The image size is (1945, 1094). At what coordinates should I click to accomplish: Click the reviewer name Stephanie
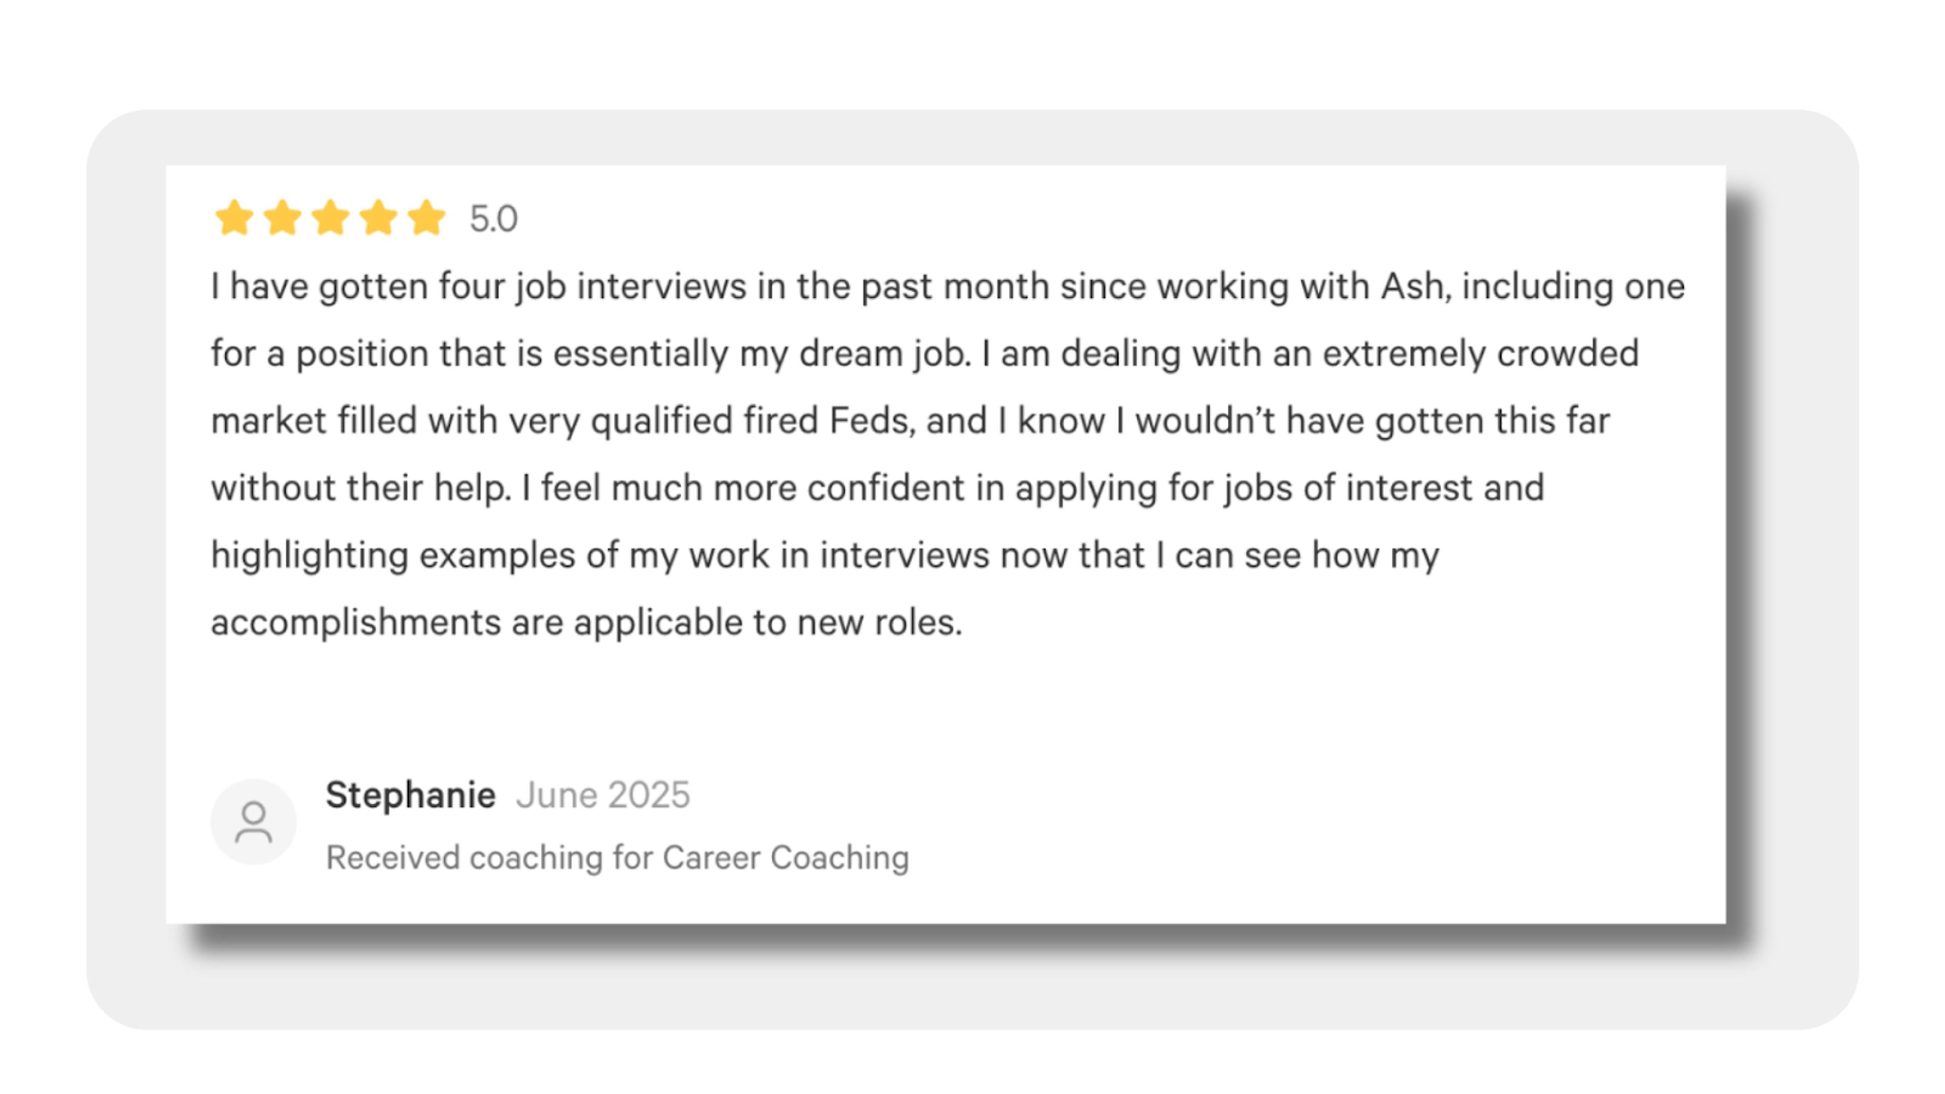coord(410,796)
